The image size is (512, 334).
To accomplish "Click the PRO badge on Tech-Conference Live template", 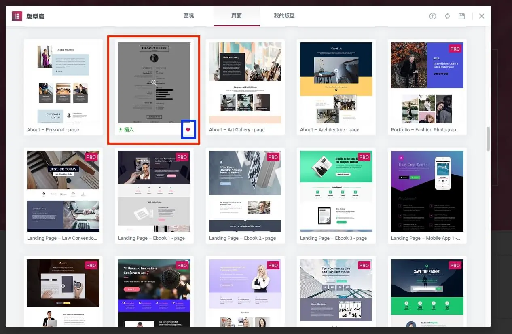I will point(364,265).
